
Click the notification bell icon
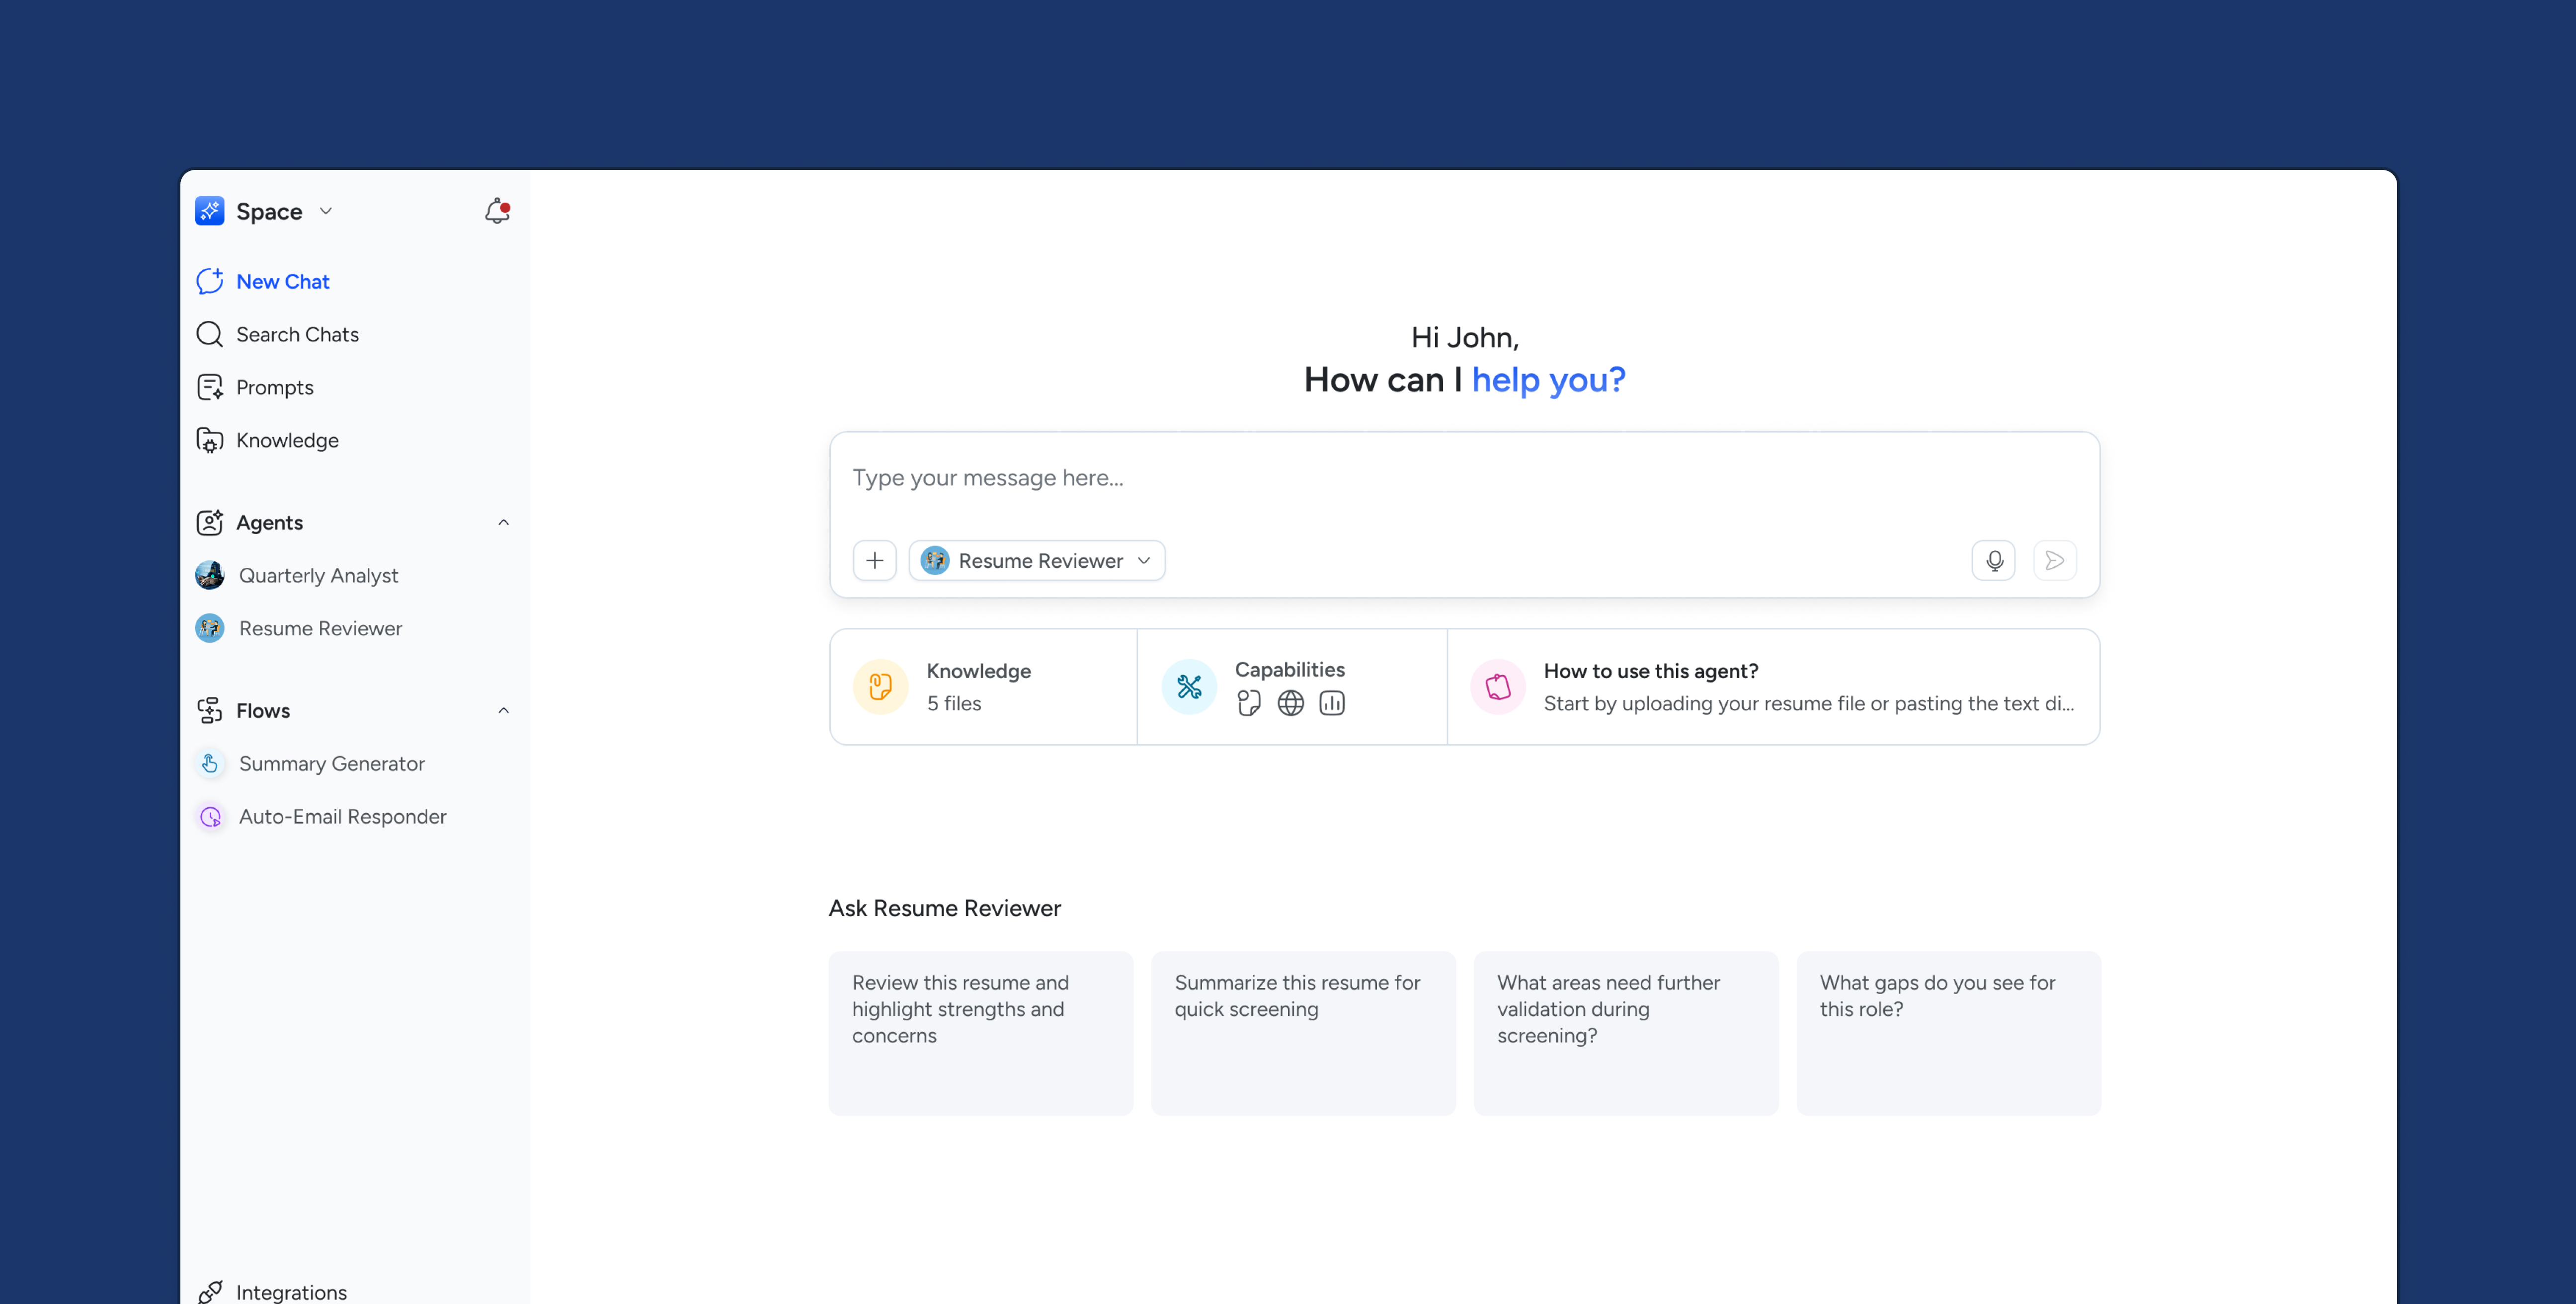click(497, 211)
